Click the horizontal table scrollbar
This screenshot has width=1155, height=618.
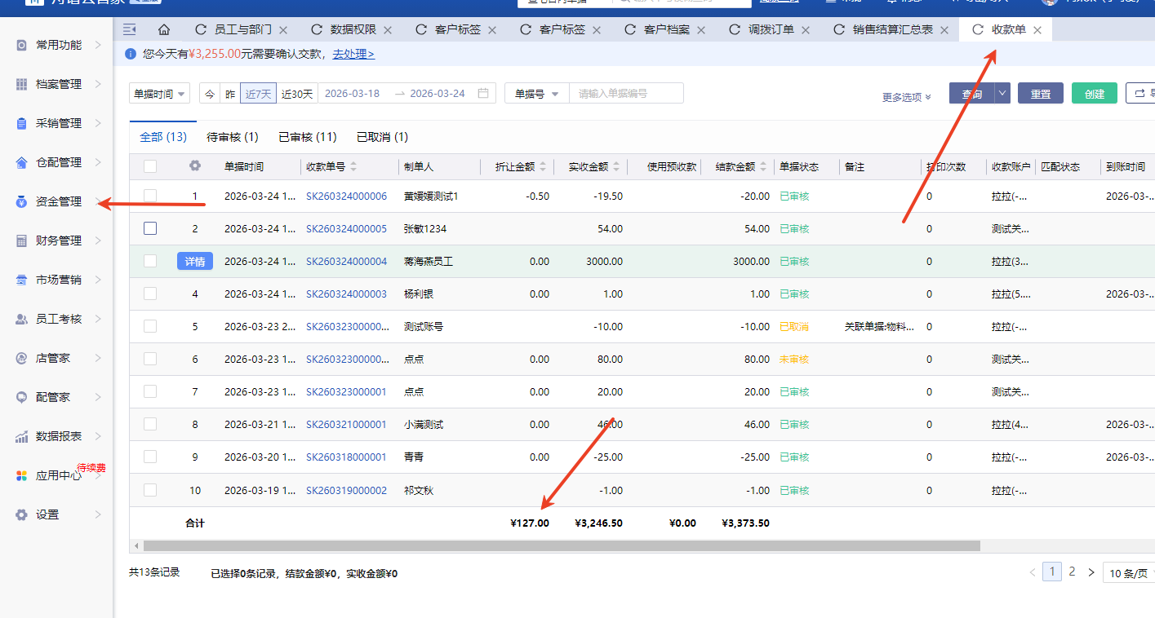(561, 545)
